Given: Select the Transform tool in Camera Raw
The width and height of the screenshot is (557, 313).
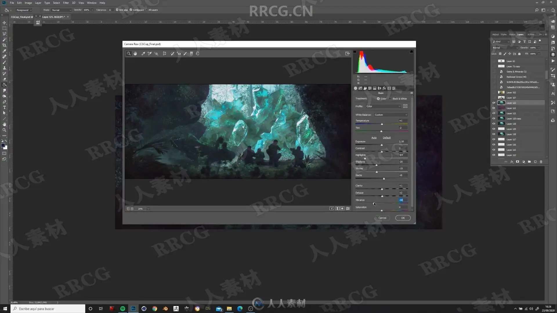Looking at the screenshot, I should [164, 54].
